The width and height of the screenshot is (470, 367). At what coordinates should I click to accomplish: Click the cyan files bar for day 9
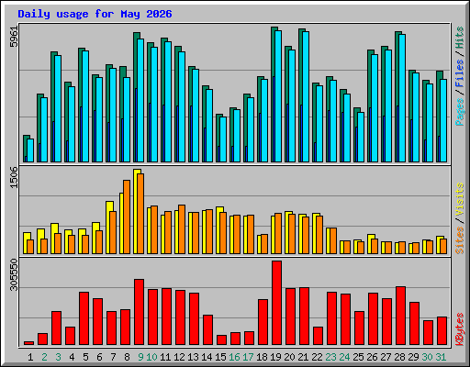click(140, 100)
